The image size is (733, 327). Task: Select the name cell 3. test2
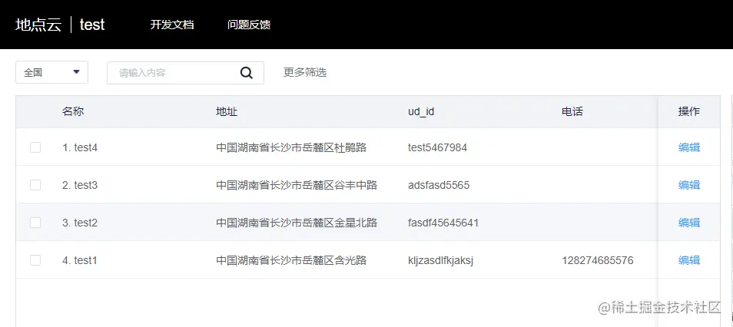pos(80,223)
